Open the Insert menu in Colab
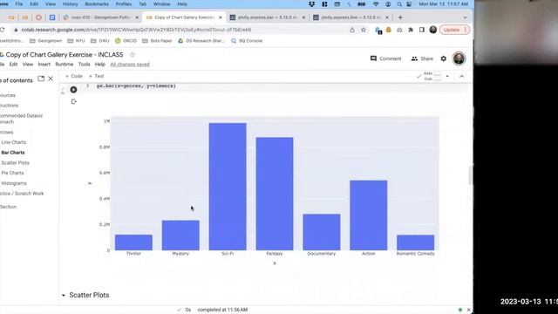The image size is (558, 314). click(44, 65)
